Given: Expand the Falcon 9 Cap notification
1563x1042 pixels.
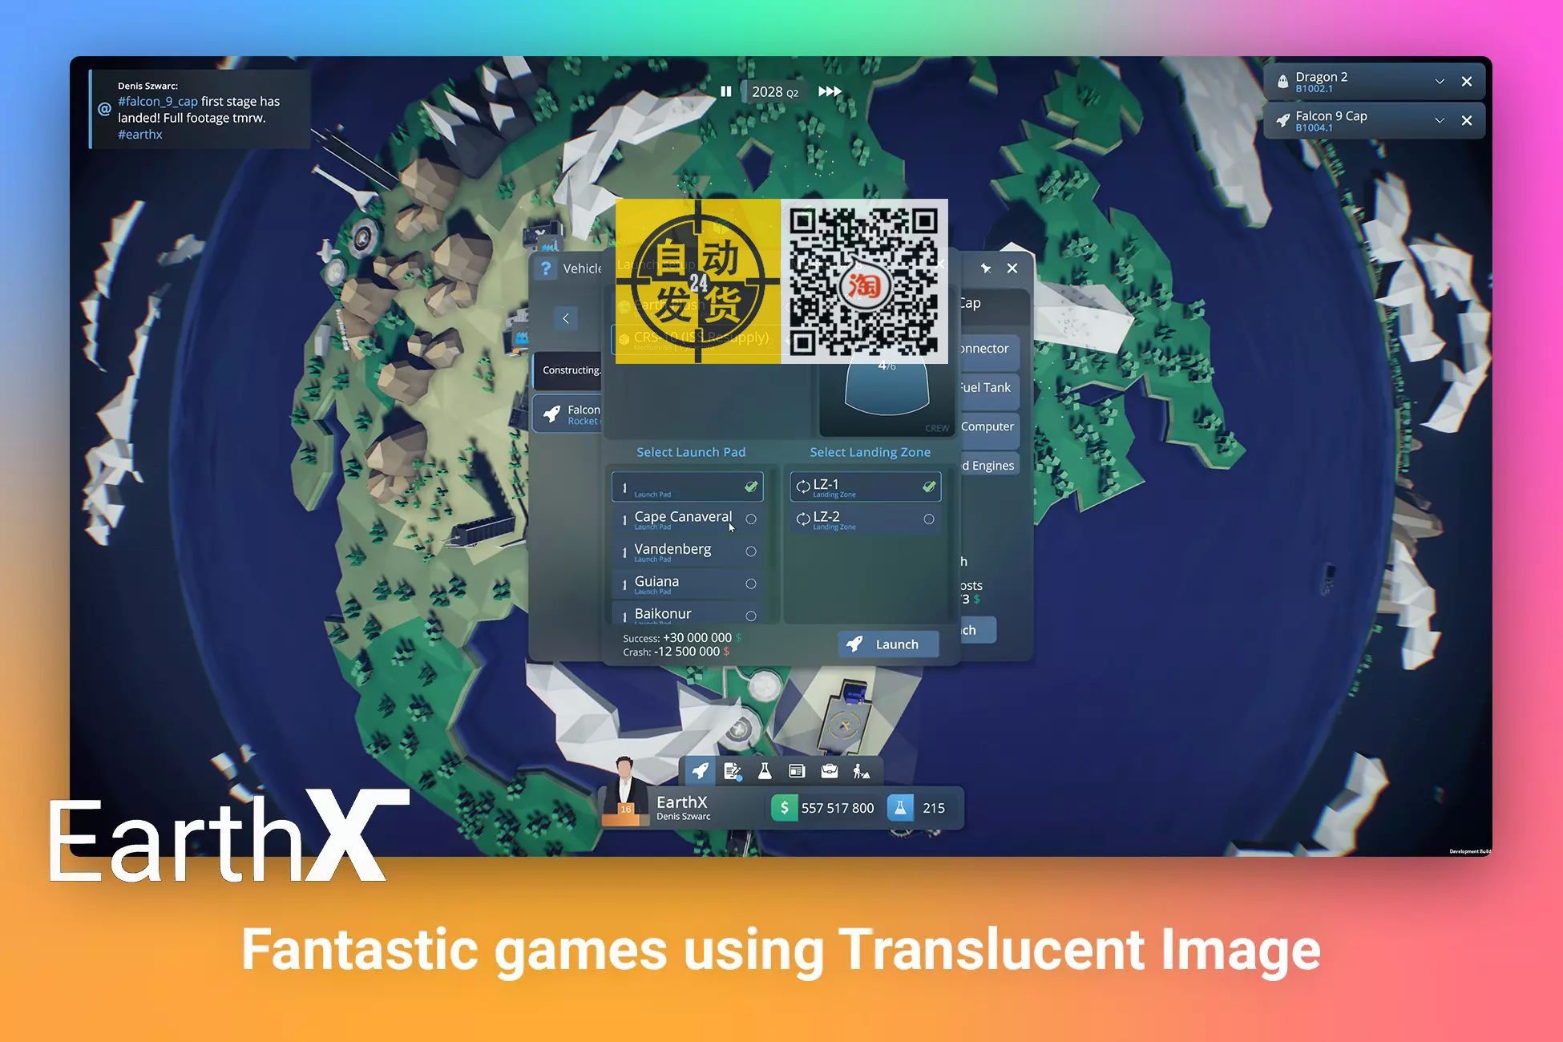Looking at the screenshot, I should (1440, 120).
